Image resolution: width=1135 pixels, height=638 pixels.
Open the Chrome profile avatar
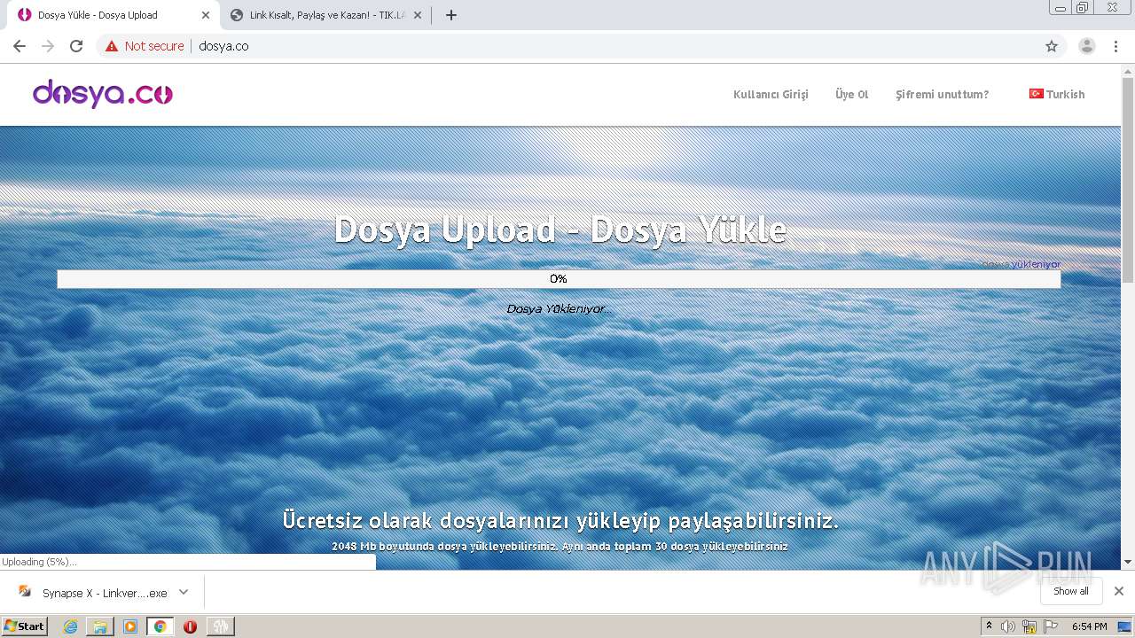[1087, 46]
